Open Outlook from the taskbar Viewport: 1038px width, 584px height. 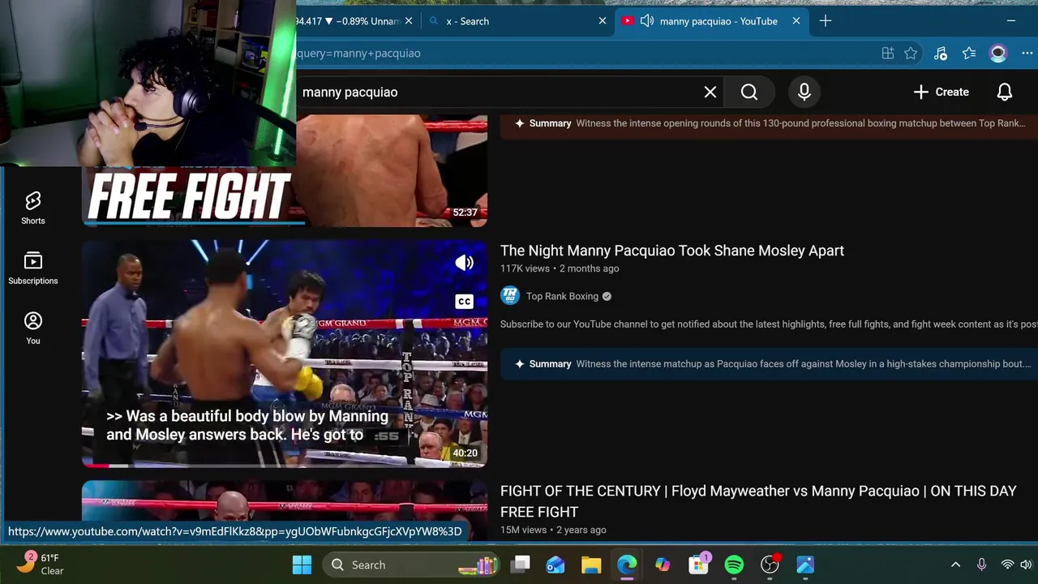pos(555,565)
